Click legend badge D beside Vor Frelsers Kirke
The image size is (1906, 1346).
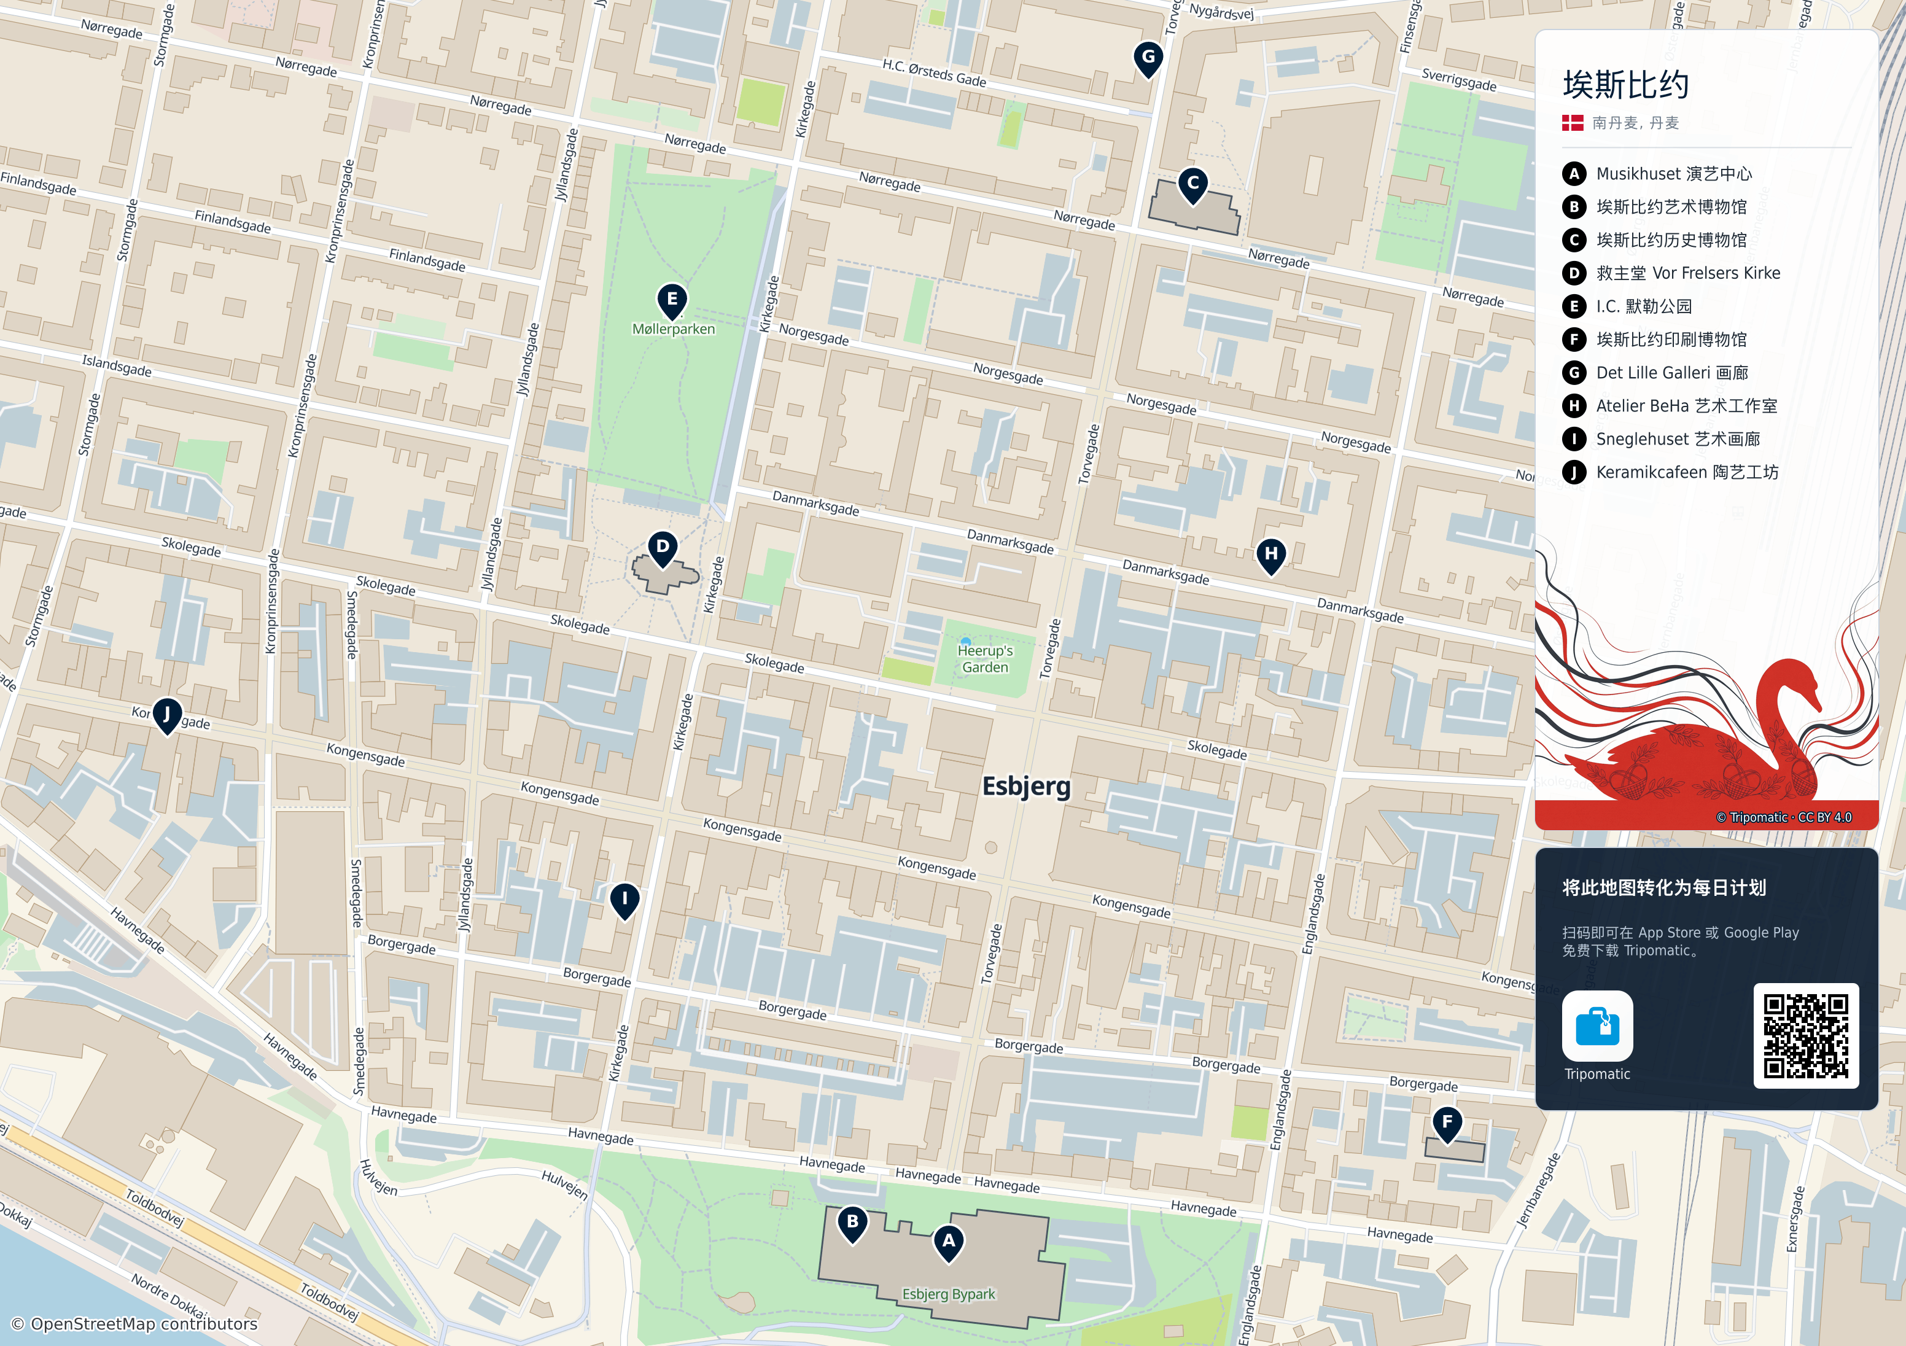coord(1573,273)
